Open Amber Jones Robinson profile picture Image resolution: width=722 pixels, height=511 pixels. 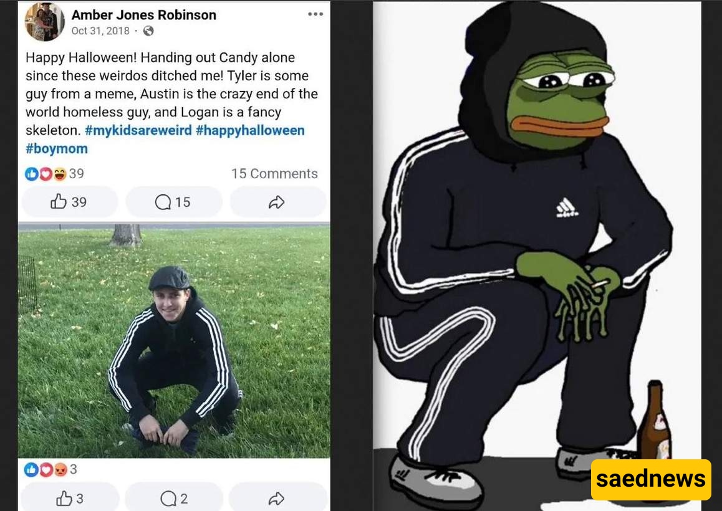coord(45,22)
